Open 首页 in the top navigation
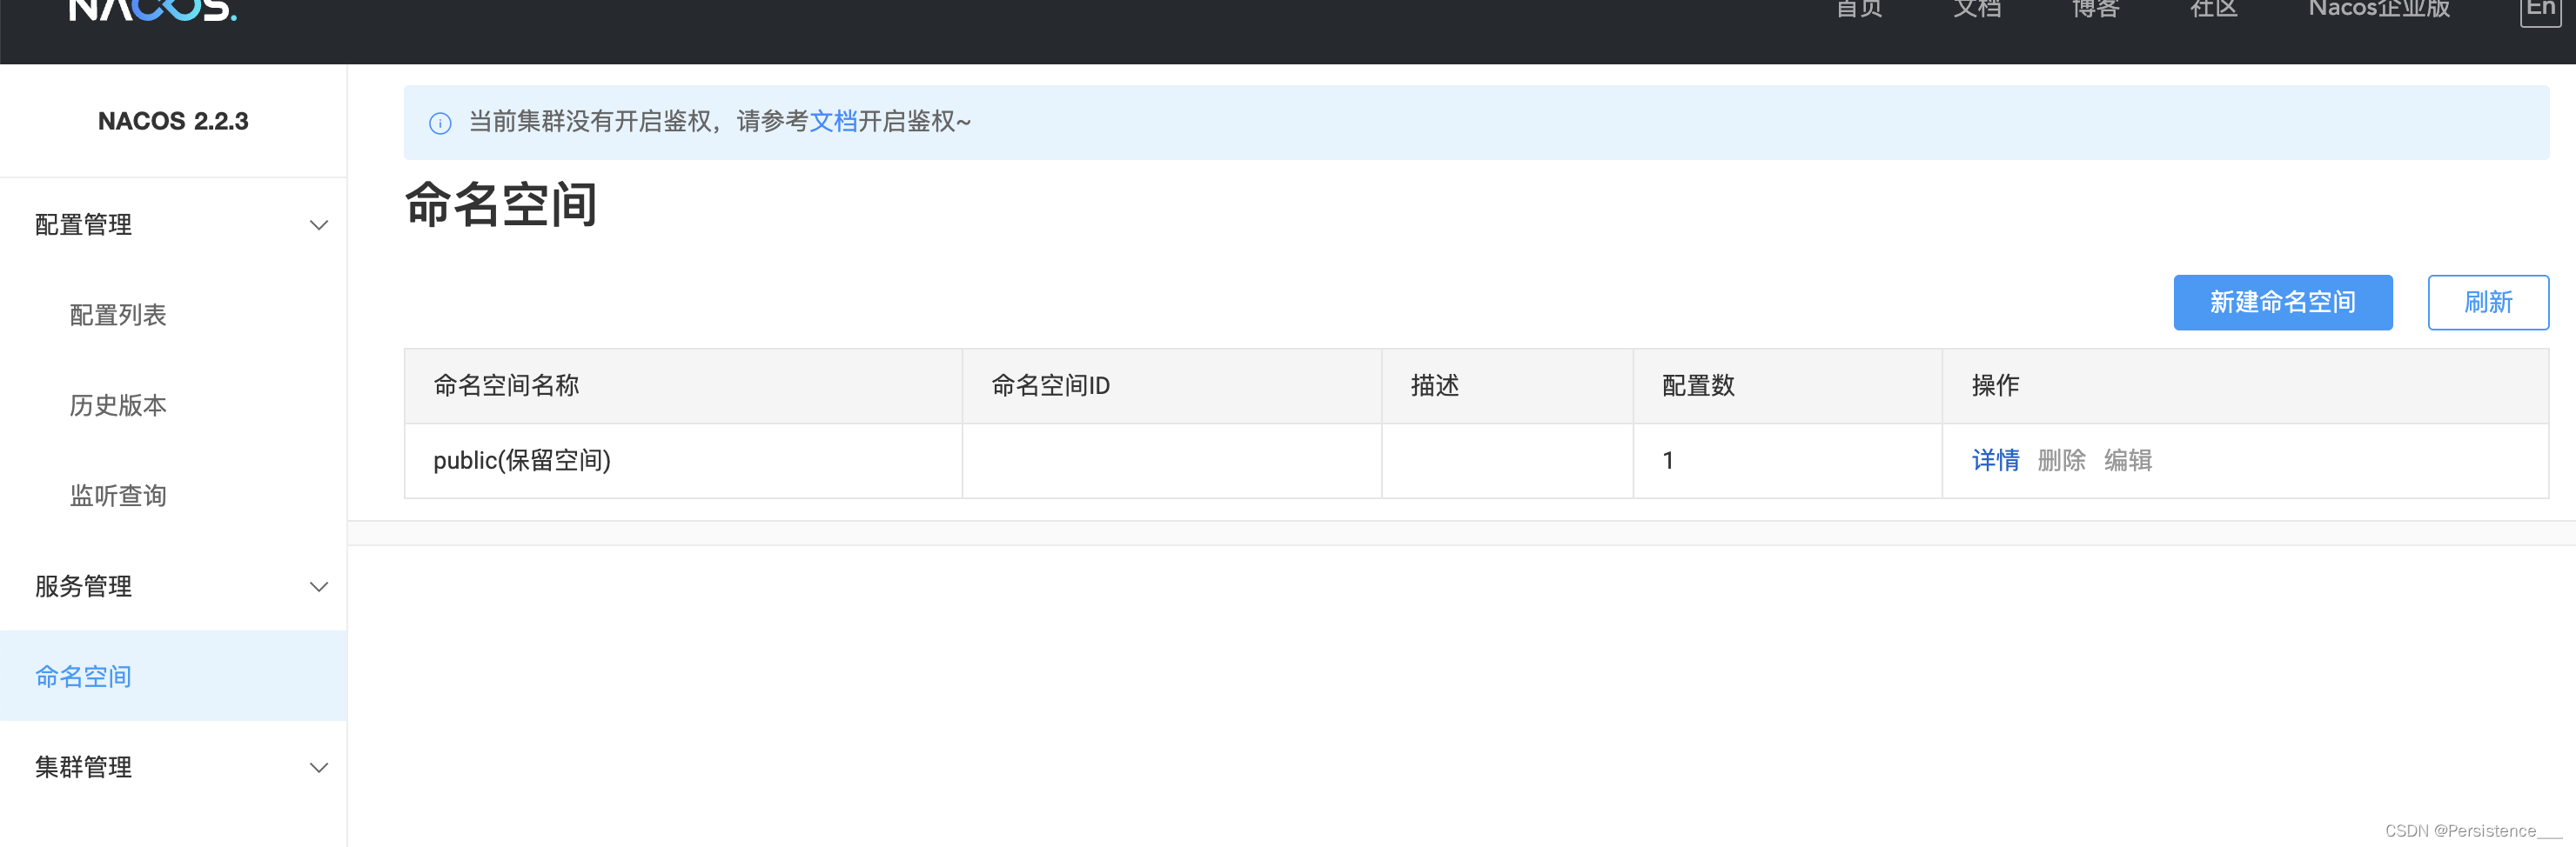The width and height of the screenshot is (2576, 847). coord(1859,8)
